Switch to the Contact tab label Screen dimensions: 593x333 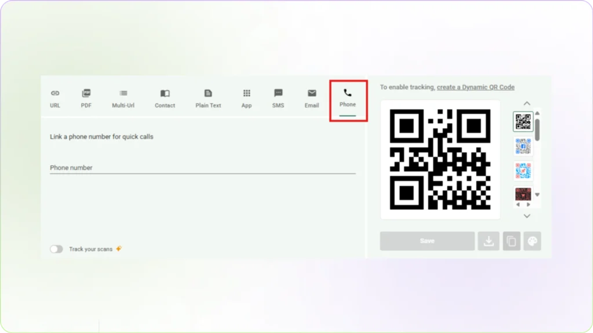tap(165, 105)
